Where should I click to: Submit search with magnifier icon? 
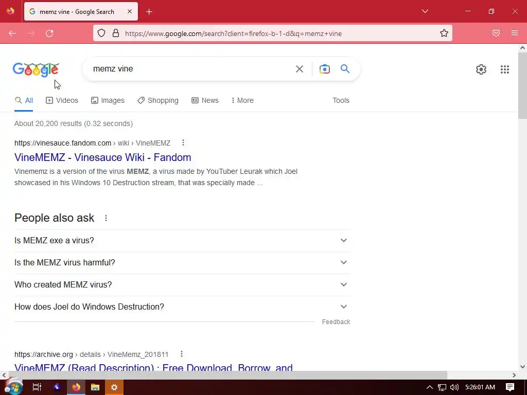click(345, 69)
